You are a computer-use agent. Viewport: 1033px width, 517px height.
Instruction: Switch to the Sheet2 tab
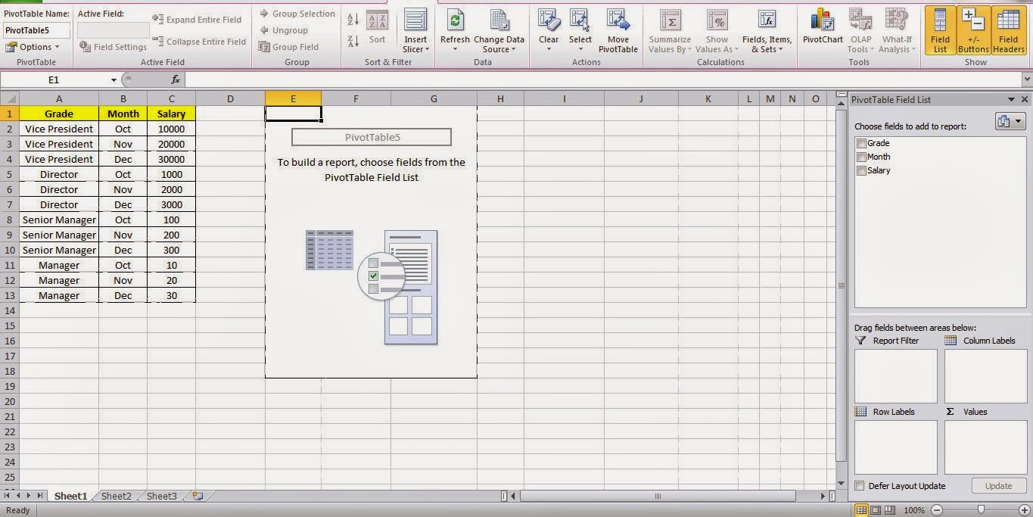point(117,496)
